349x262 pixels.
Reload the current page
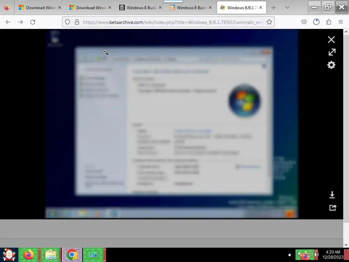tap(33, 22)
